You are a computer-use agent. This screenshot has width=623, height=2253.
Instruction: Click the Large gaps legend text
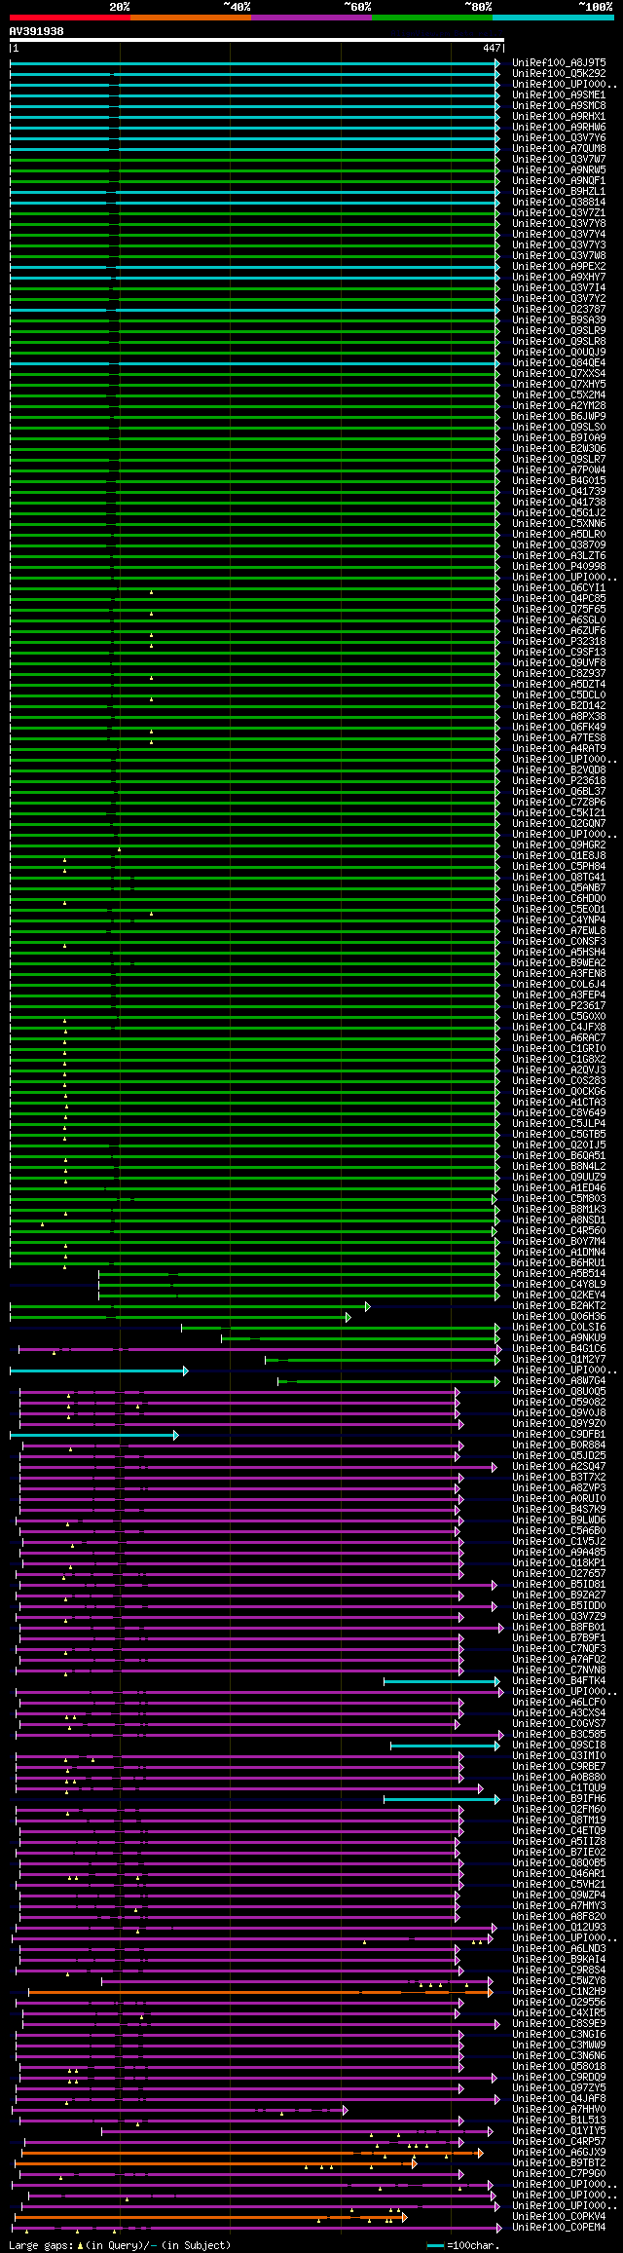tap(121, 2244)
